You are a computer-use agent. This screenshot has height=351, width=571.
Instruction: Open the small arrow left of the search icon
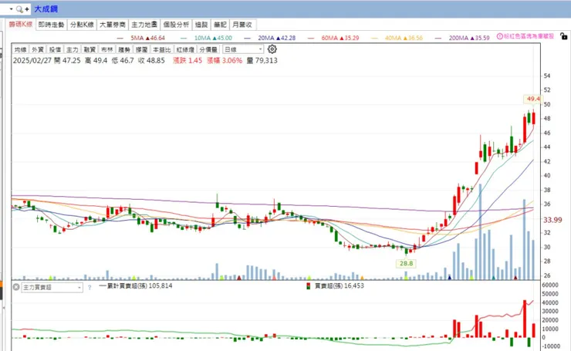11,9
